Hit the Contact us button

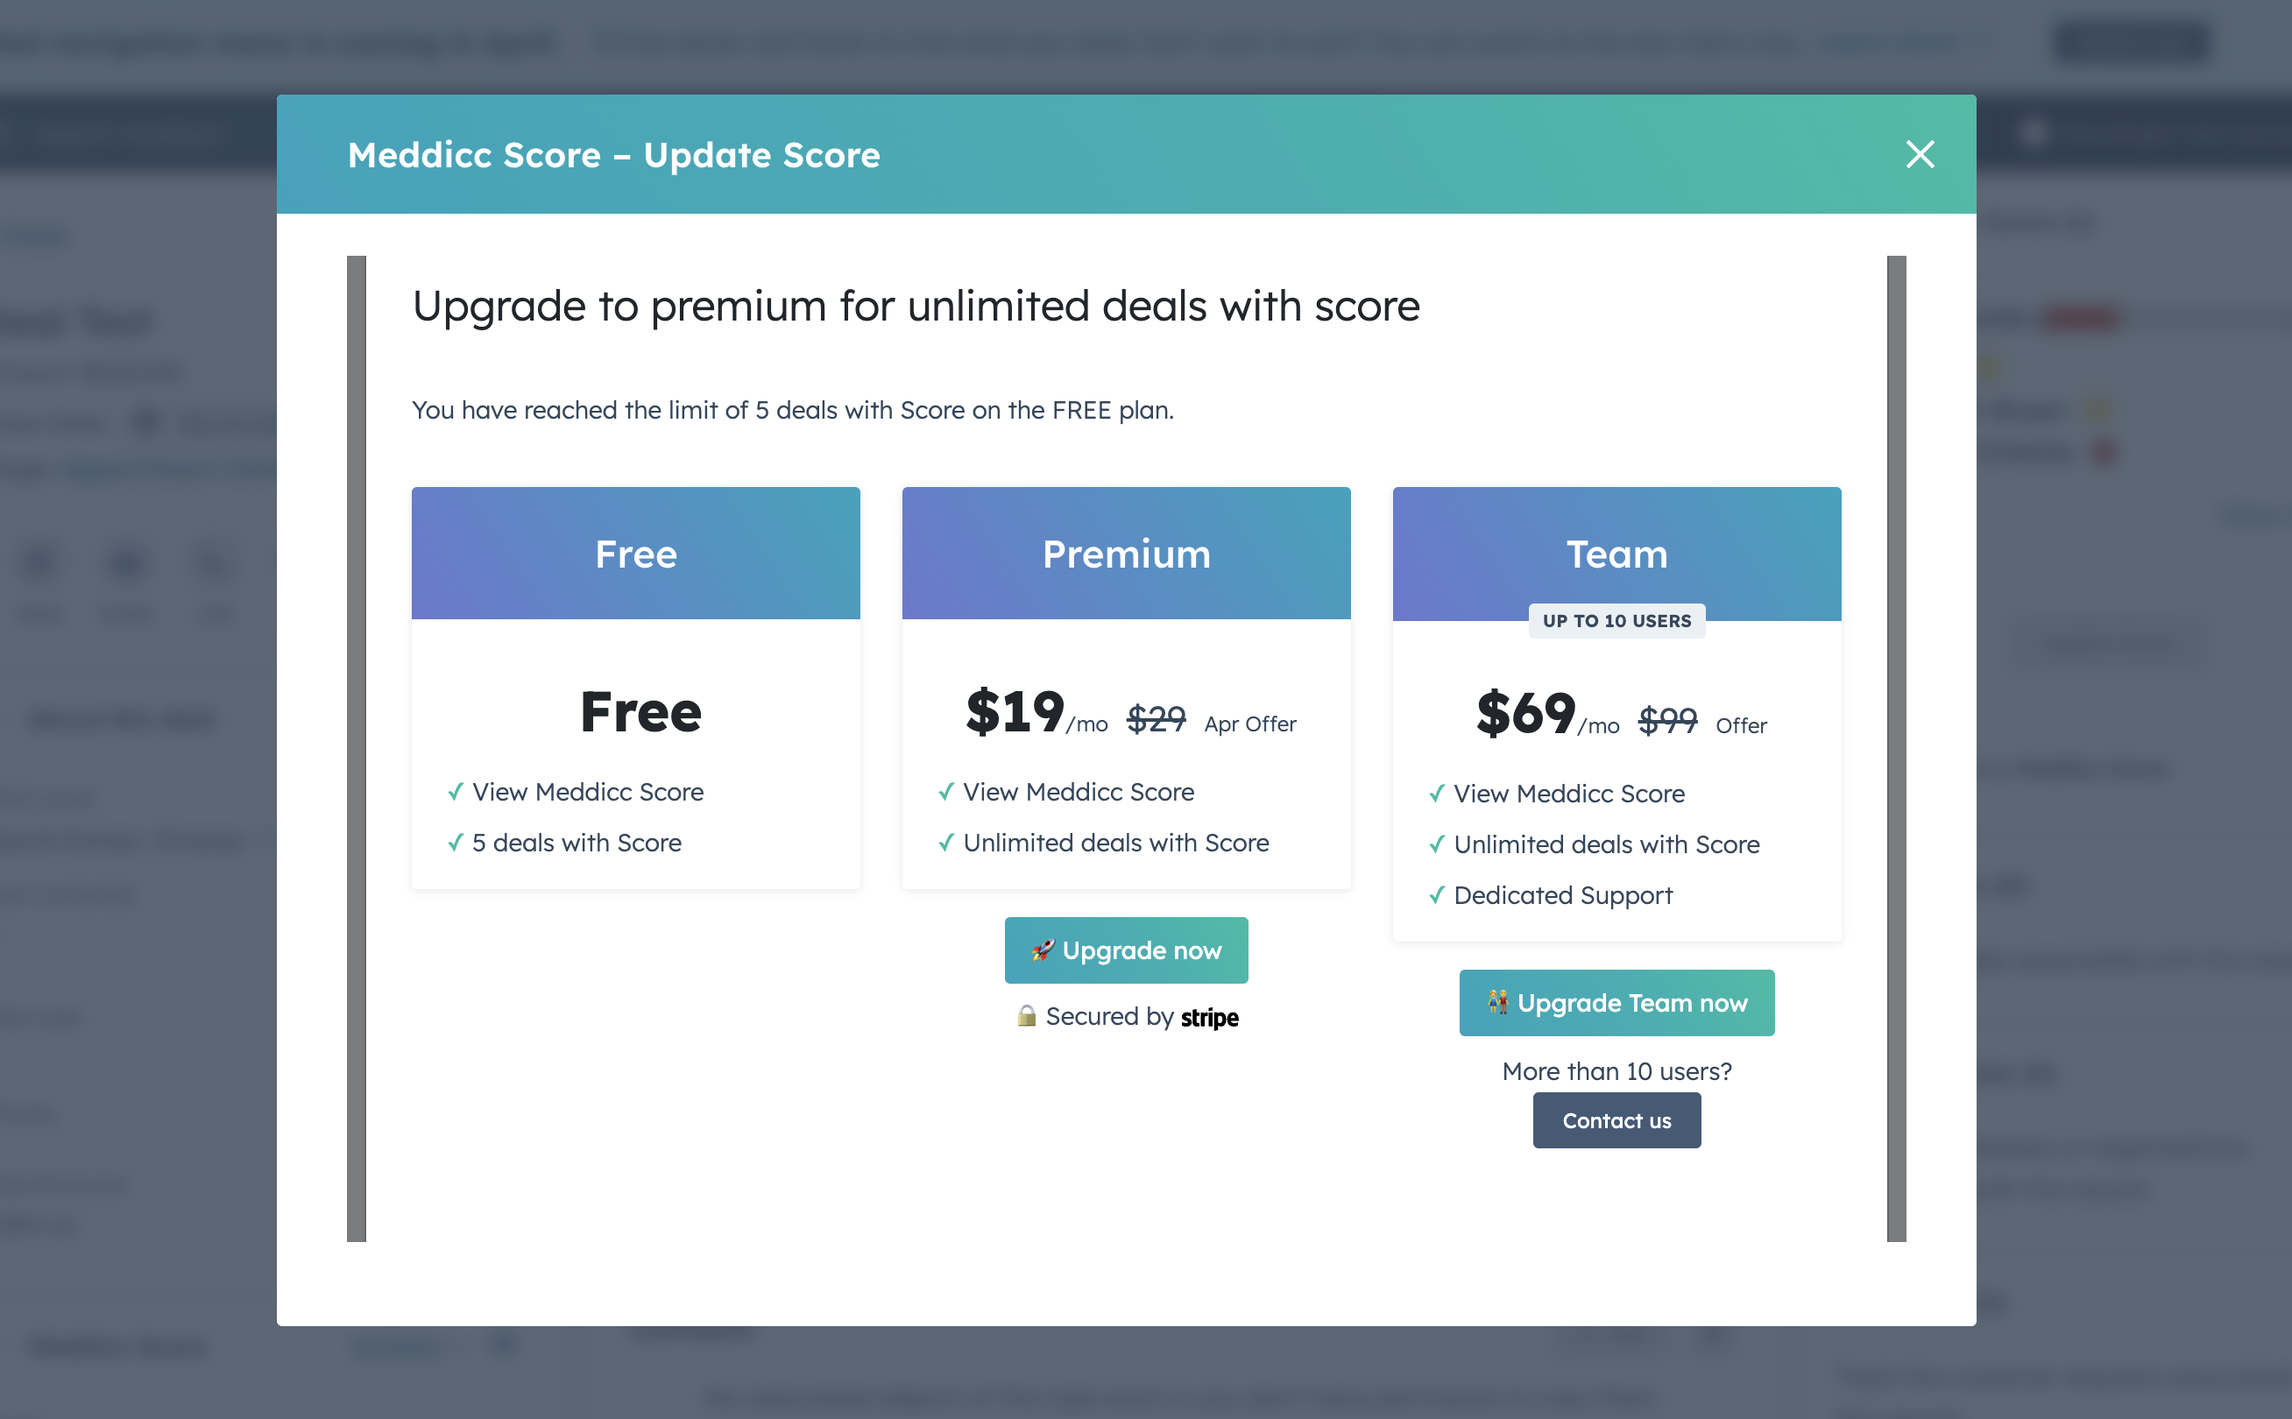pyautogui.click(x=1616, y=1119)
